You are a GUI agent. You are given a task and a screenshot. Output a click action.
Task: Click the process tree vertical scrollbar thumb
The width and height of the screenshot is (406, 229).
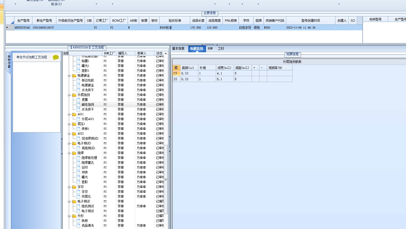(x=166, y=179)
